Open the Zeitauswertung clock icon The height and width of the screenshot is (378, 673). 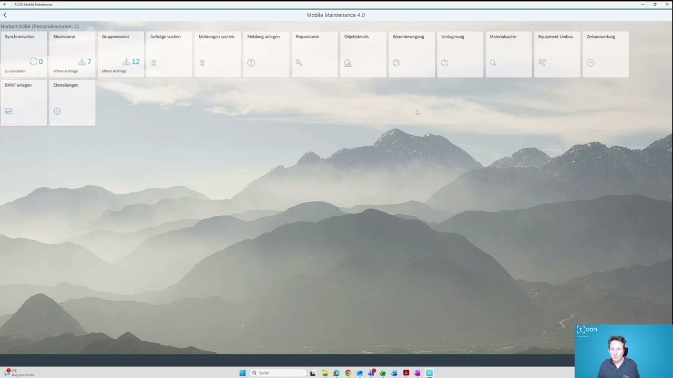pos(590,62)
